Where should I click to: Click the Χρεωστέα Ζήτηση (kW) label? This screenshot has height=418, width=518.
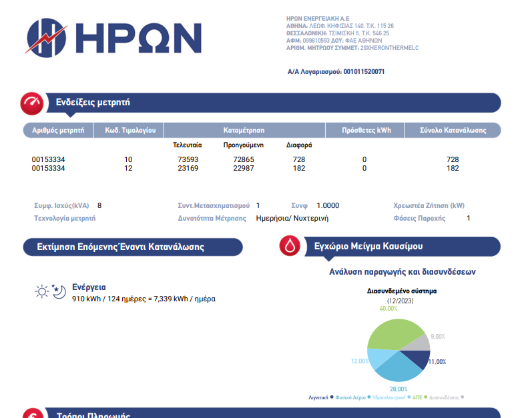[429, 206]
